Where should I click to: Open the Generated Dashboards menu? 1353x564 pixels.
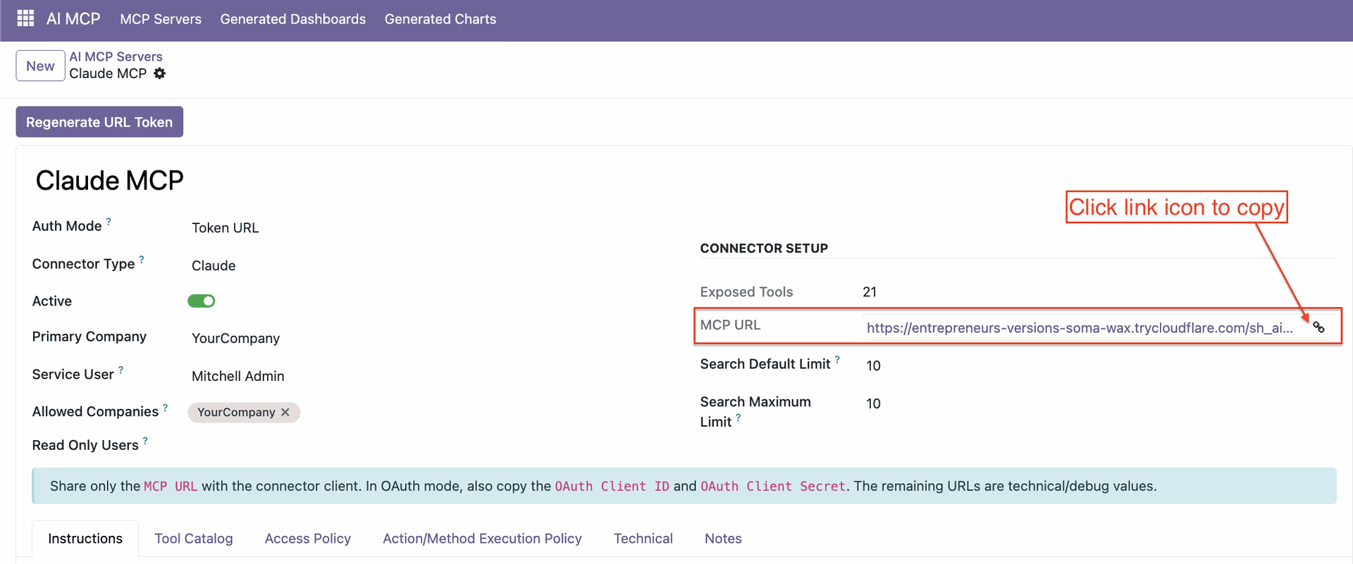(292, 19)
